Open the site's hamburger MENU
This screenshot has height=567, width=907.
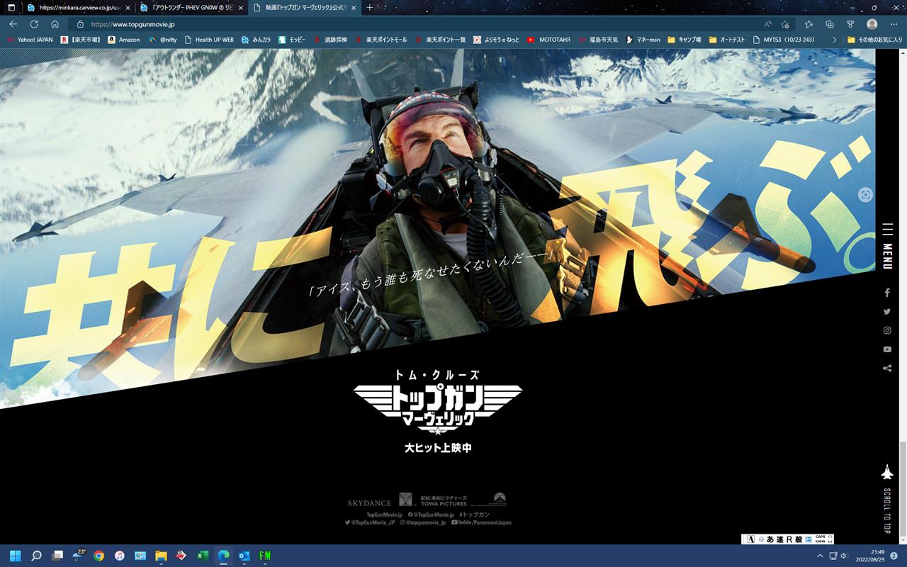[887, 246]
